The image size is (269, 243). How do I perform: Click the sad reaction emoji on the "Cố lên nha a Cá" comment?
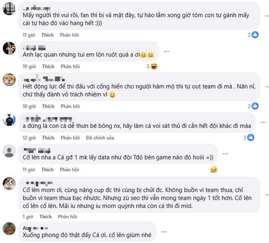(x=214, y=169)
